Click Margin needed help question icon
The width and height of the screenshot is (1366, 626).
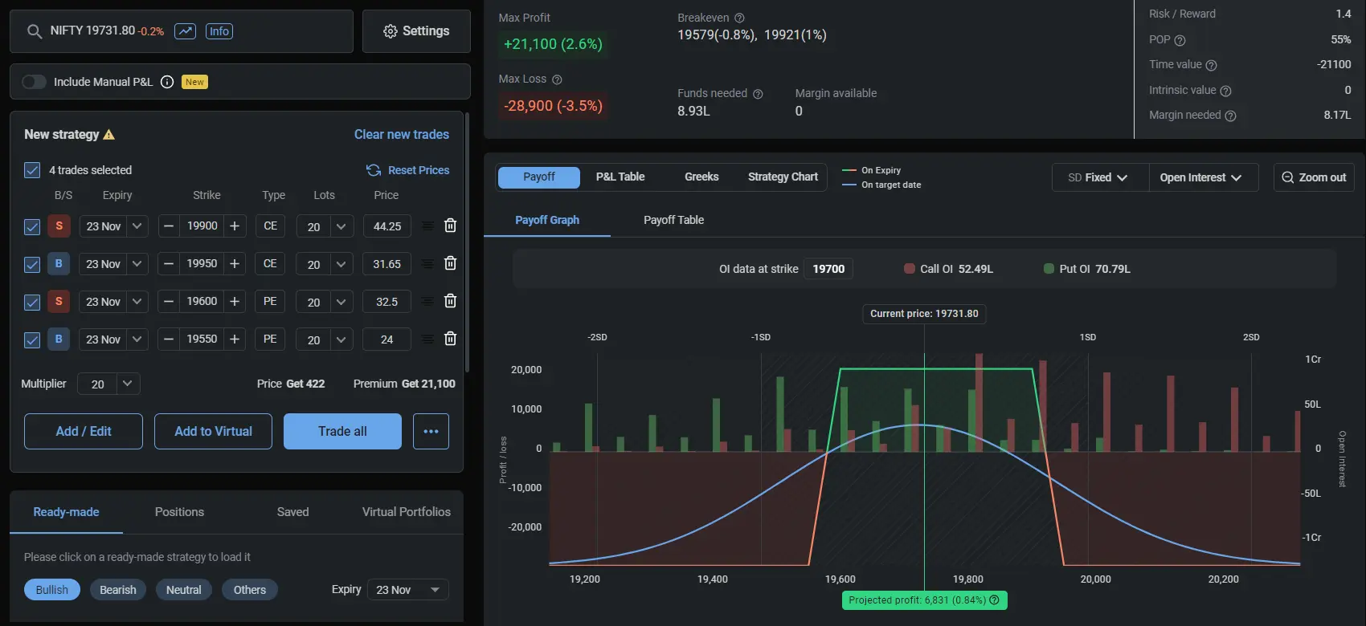click(1230, 116)
